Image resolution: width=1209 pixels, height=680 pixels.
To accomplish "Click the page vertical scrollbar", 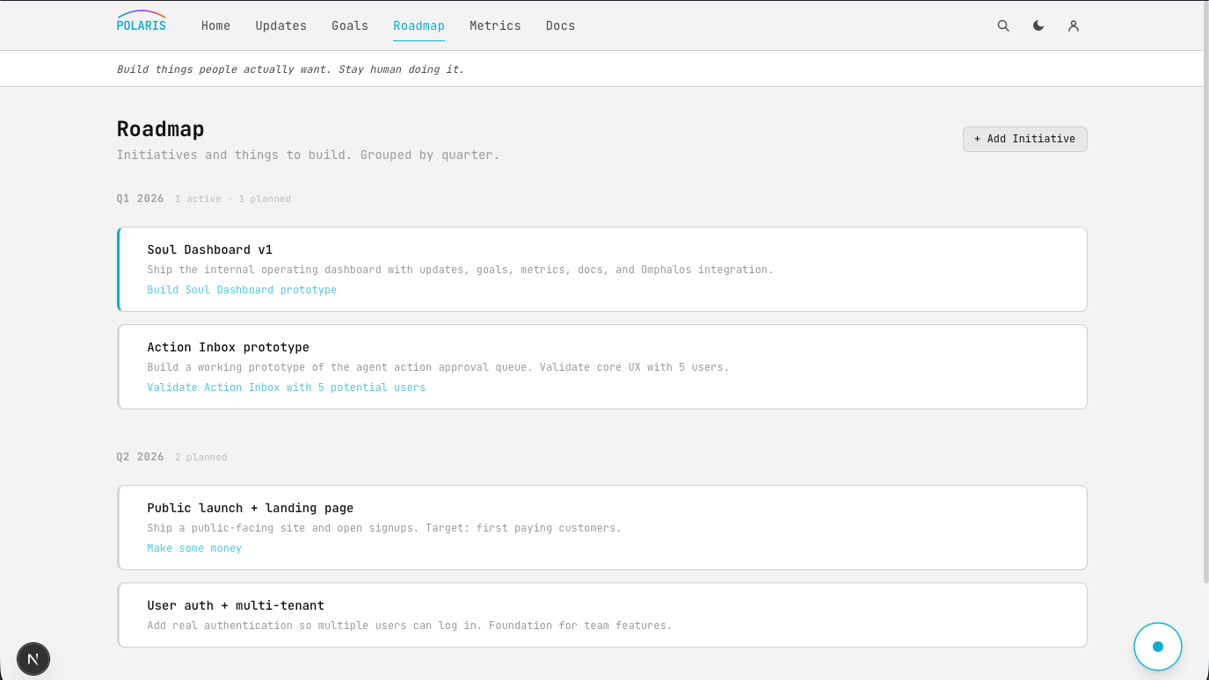I will pyautogui.click(x=1205, y=292).
